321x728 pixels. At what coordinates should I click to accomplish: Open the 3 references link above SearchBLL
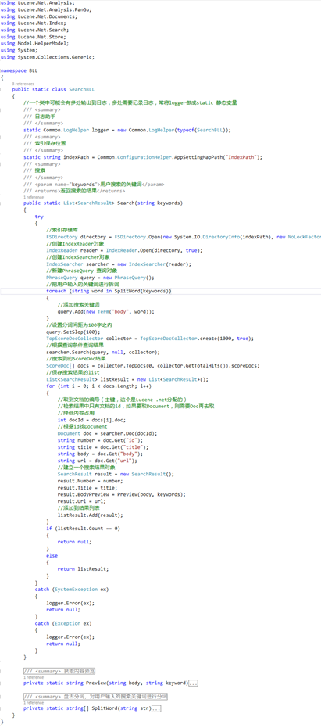coord(23,84)
